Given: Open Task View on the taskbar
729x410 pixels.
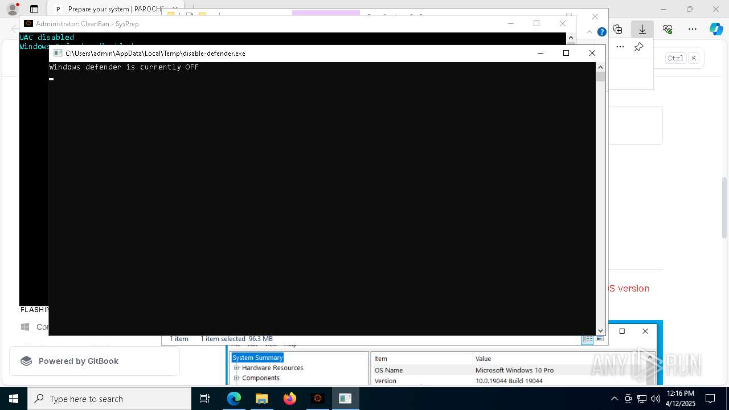Looking at the screenshot, I should click(205, 399).
